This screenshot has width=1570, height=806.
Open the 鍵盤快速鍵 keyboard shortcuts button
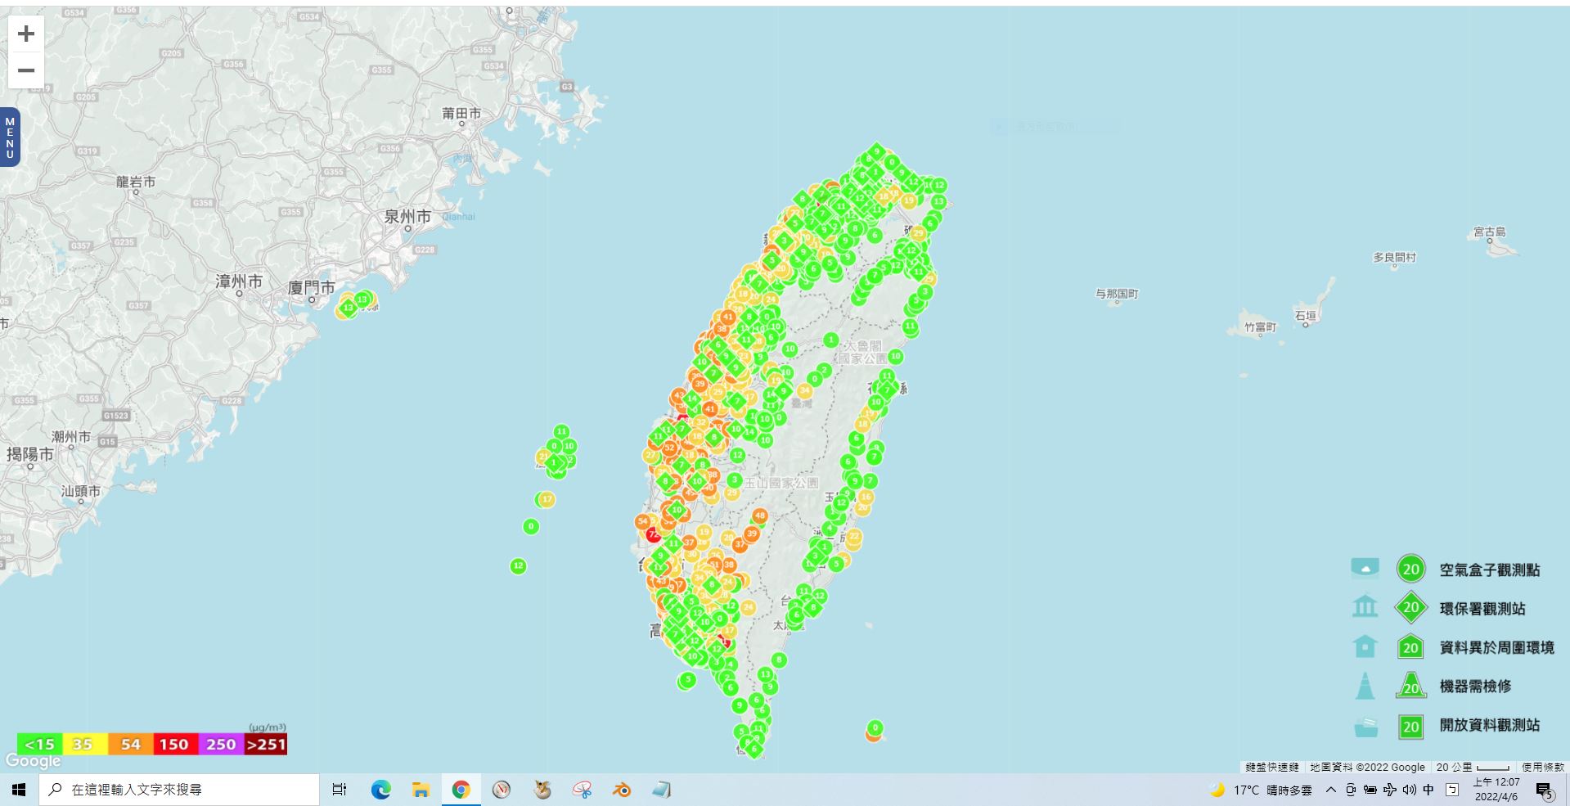[1272, 767]
